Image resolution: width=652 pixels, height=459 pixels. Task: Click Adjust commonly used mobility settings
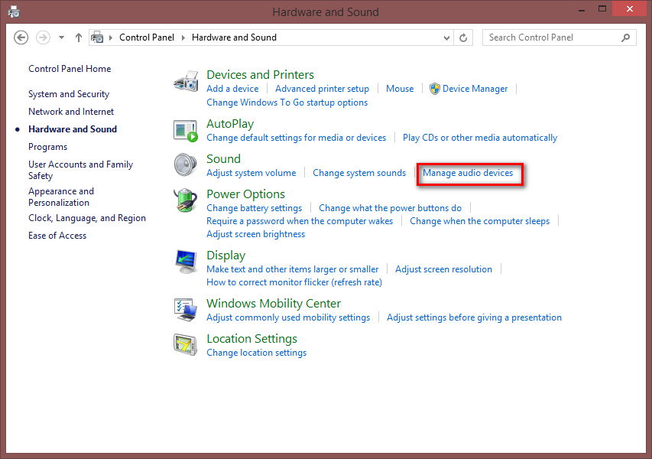[288, 317]
